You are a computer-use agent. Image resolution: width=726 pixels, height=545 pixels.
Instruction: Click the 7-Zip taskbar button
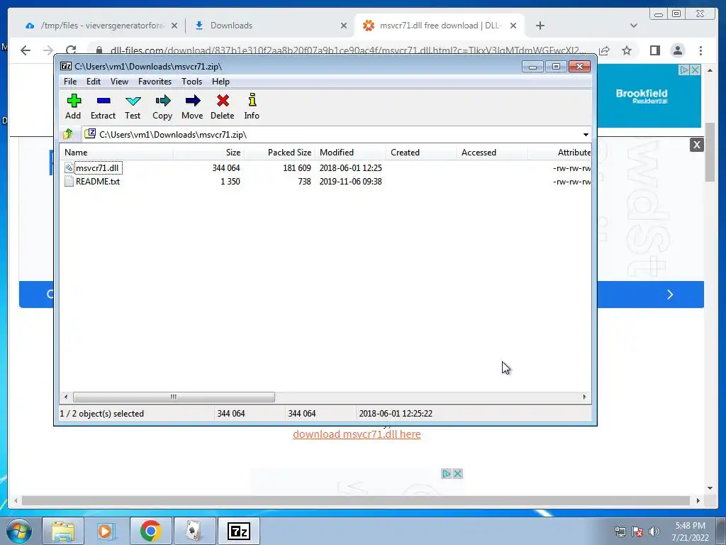click(x=238, y=531)
